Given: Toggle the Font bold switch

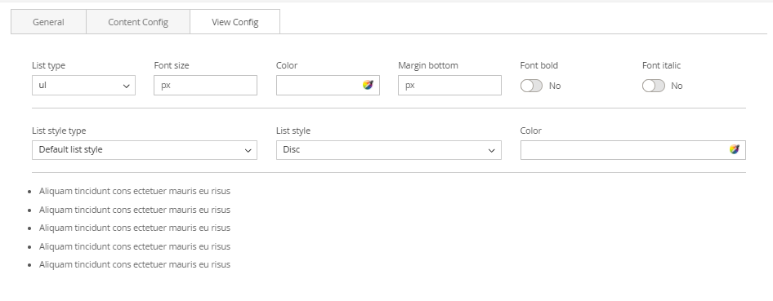Looking at the screenshot, I should (x=531, y=86).
